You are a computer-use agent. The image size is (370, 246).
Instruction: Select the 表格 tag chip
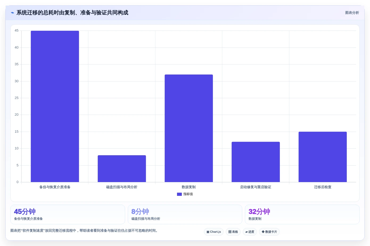point(233,232)
